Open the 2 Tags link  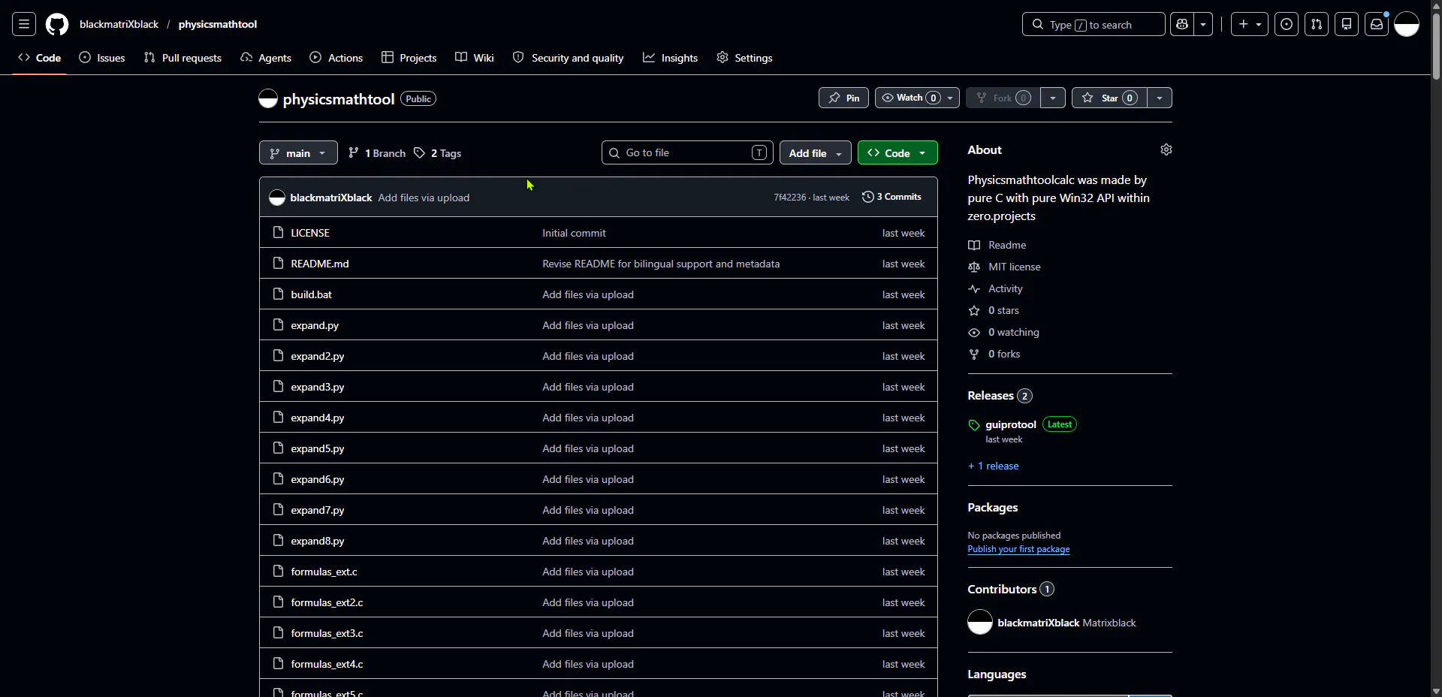[x=438, y=153]
